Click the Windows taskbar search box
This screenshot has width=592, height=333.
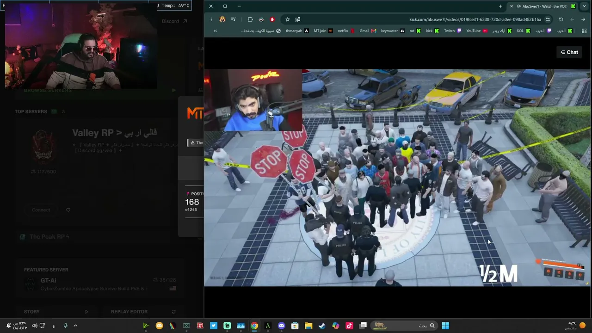[x=405, y=326]
